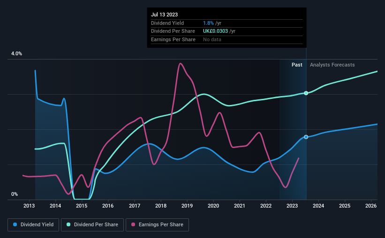
Task: Click the 0% y-axis label
Action: click(15, 194)
